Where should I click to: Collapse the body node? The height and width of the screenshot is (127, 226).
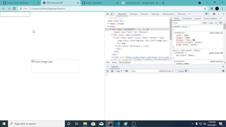click(108, 26)
